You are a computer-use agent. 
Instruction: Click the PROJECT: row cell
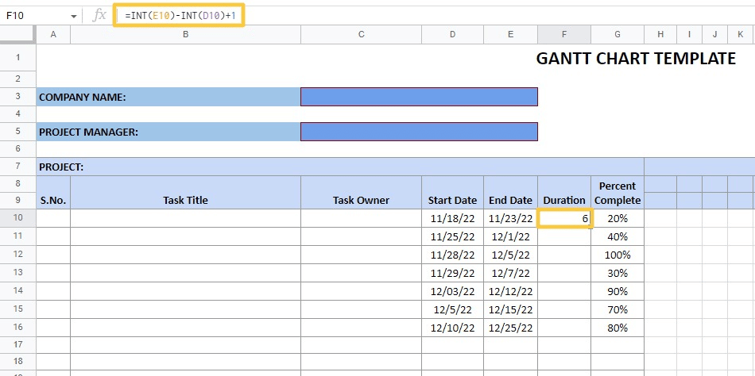coord(340,167)
